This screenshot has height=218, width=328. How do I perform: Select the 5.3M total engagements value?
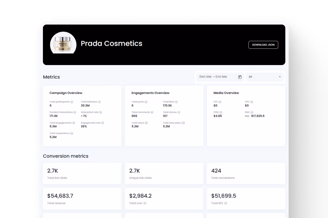click(x=53, y=126)
